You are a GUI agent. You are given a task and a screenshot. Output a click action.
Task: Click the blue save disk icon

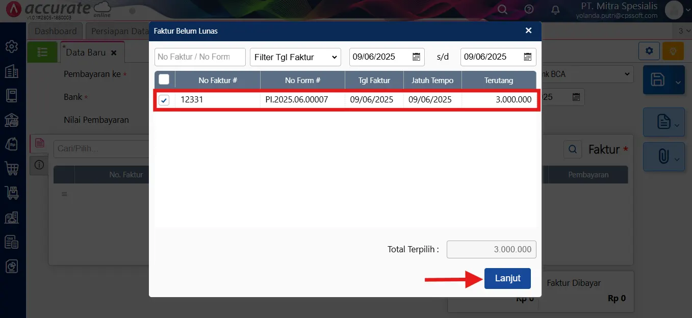pos(658,79)
